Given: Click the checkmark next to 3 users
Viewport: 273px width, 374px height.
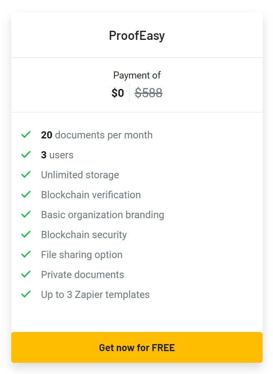Looking at the screenshot, I should pos(26,155).
